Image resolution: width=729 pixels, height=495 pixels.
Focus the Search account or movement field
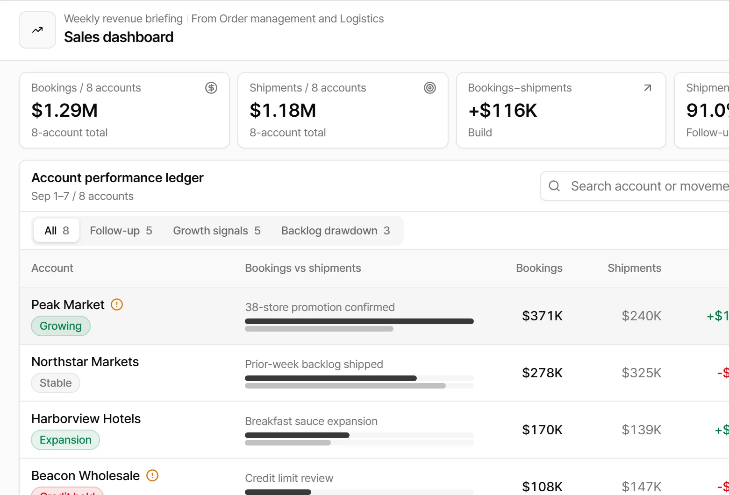(x=635, y=186)
